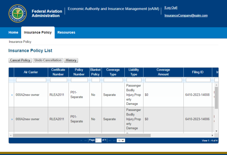Open rows-per-page dropdown showing 10
The height and width of the screenshot is (155, 227).
(121, 140)
